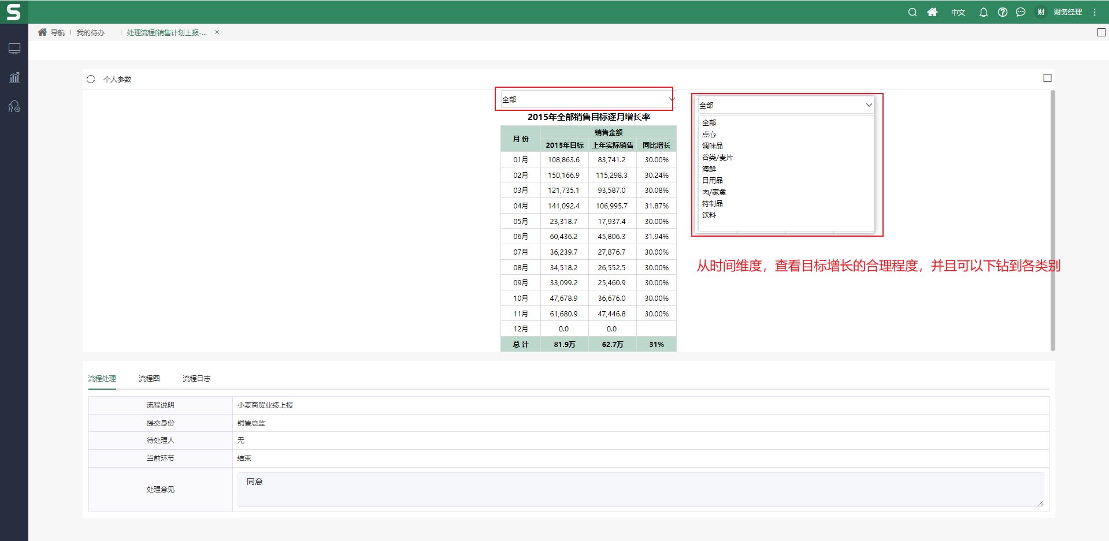Open the search magnifier icon
Image resolution: width=1109 pixels, height=541 pixels.
(913, 12)
